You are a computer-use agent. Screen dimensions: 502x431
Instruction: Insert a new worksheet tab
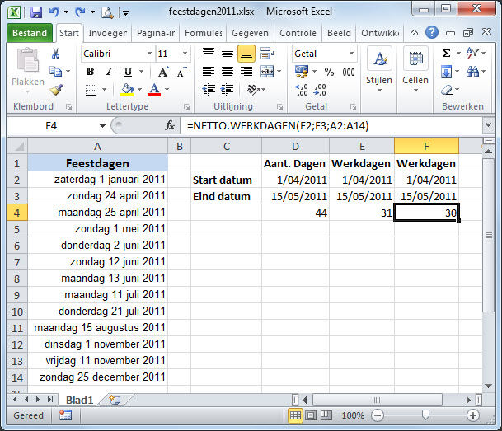(x=115, y=400)
